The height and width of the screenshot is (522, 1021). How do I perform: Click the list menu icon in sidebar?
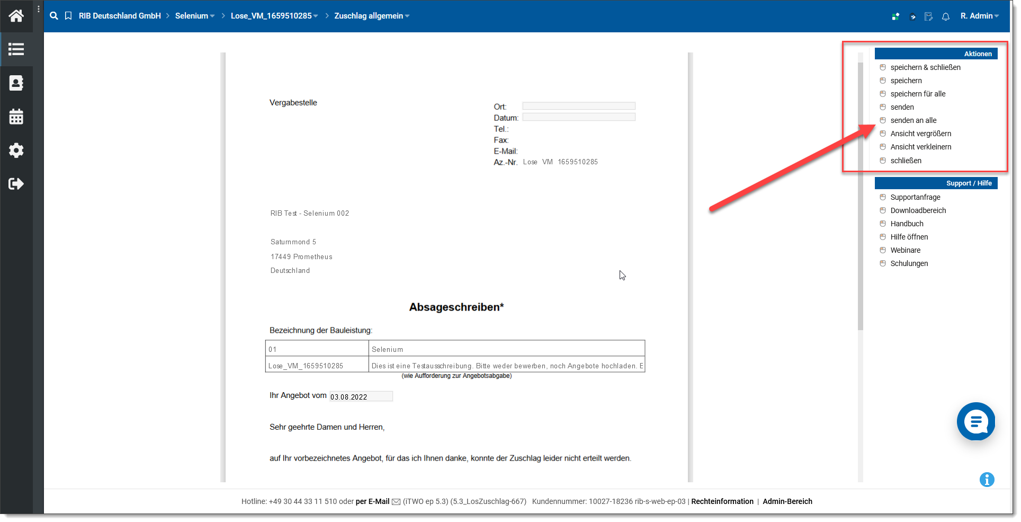[x=16, y=49]
